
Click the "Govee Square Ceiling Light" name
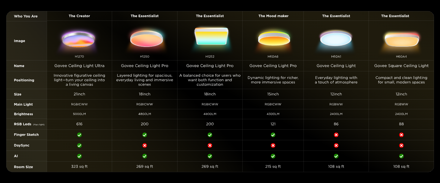[401, 66]
